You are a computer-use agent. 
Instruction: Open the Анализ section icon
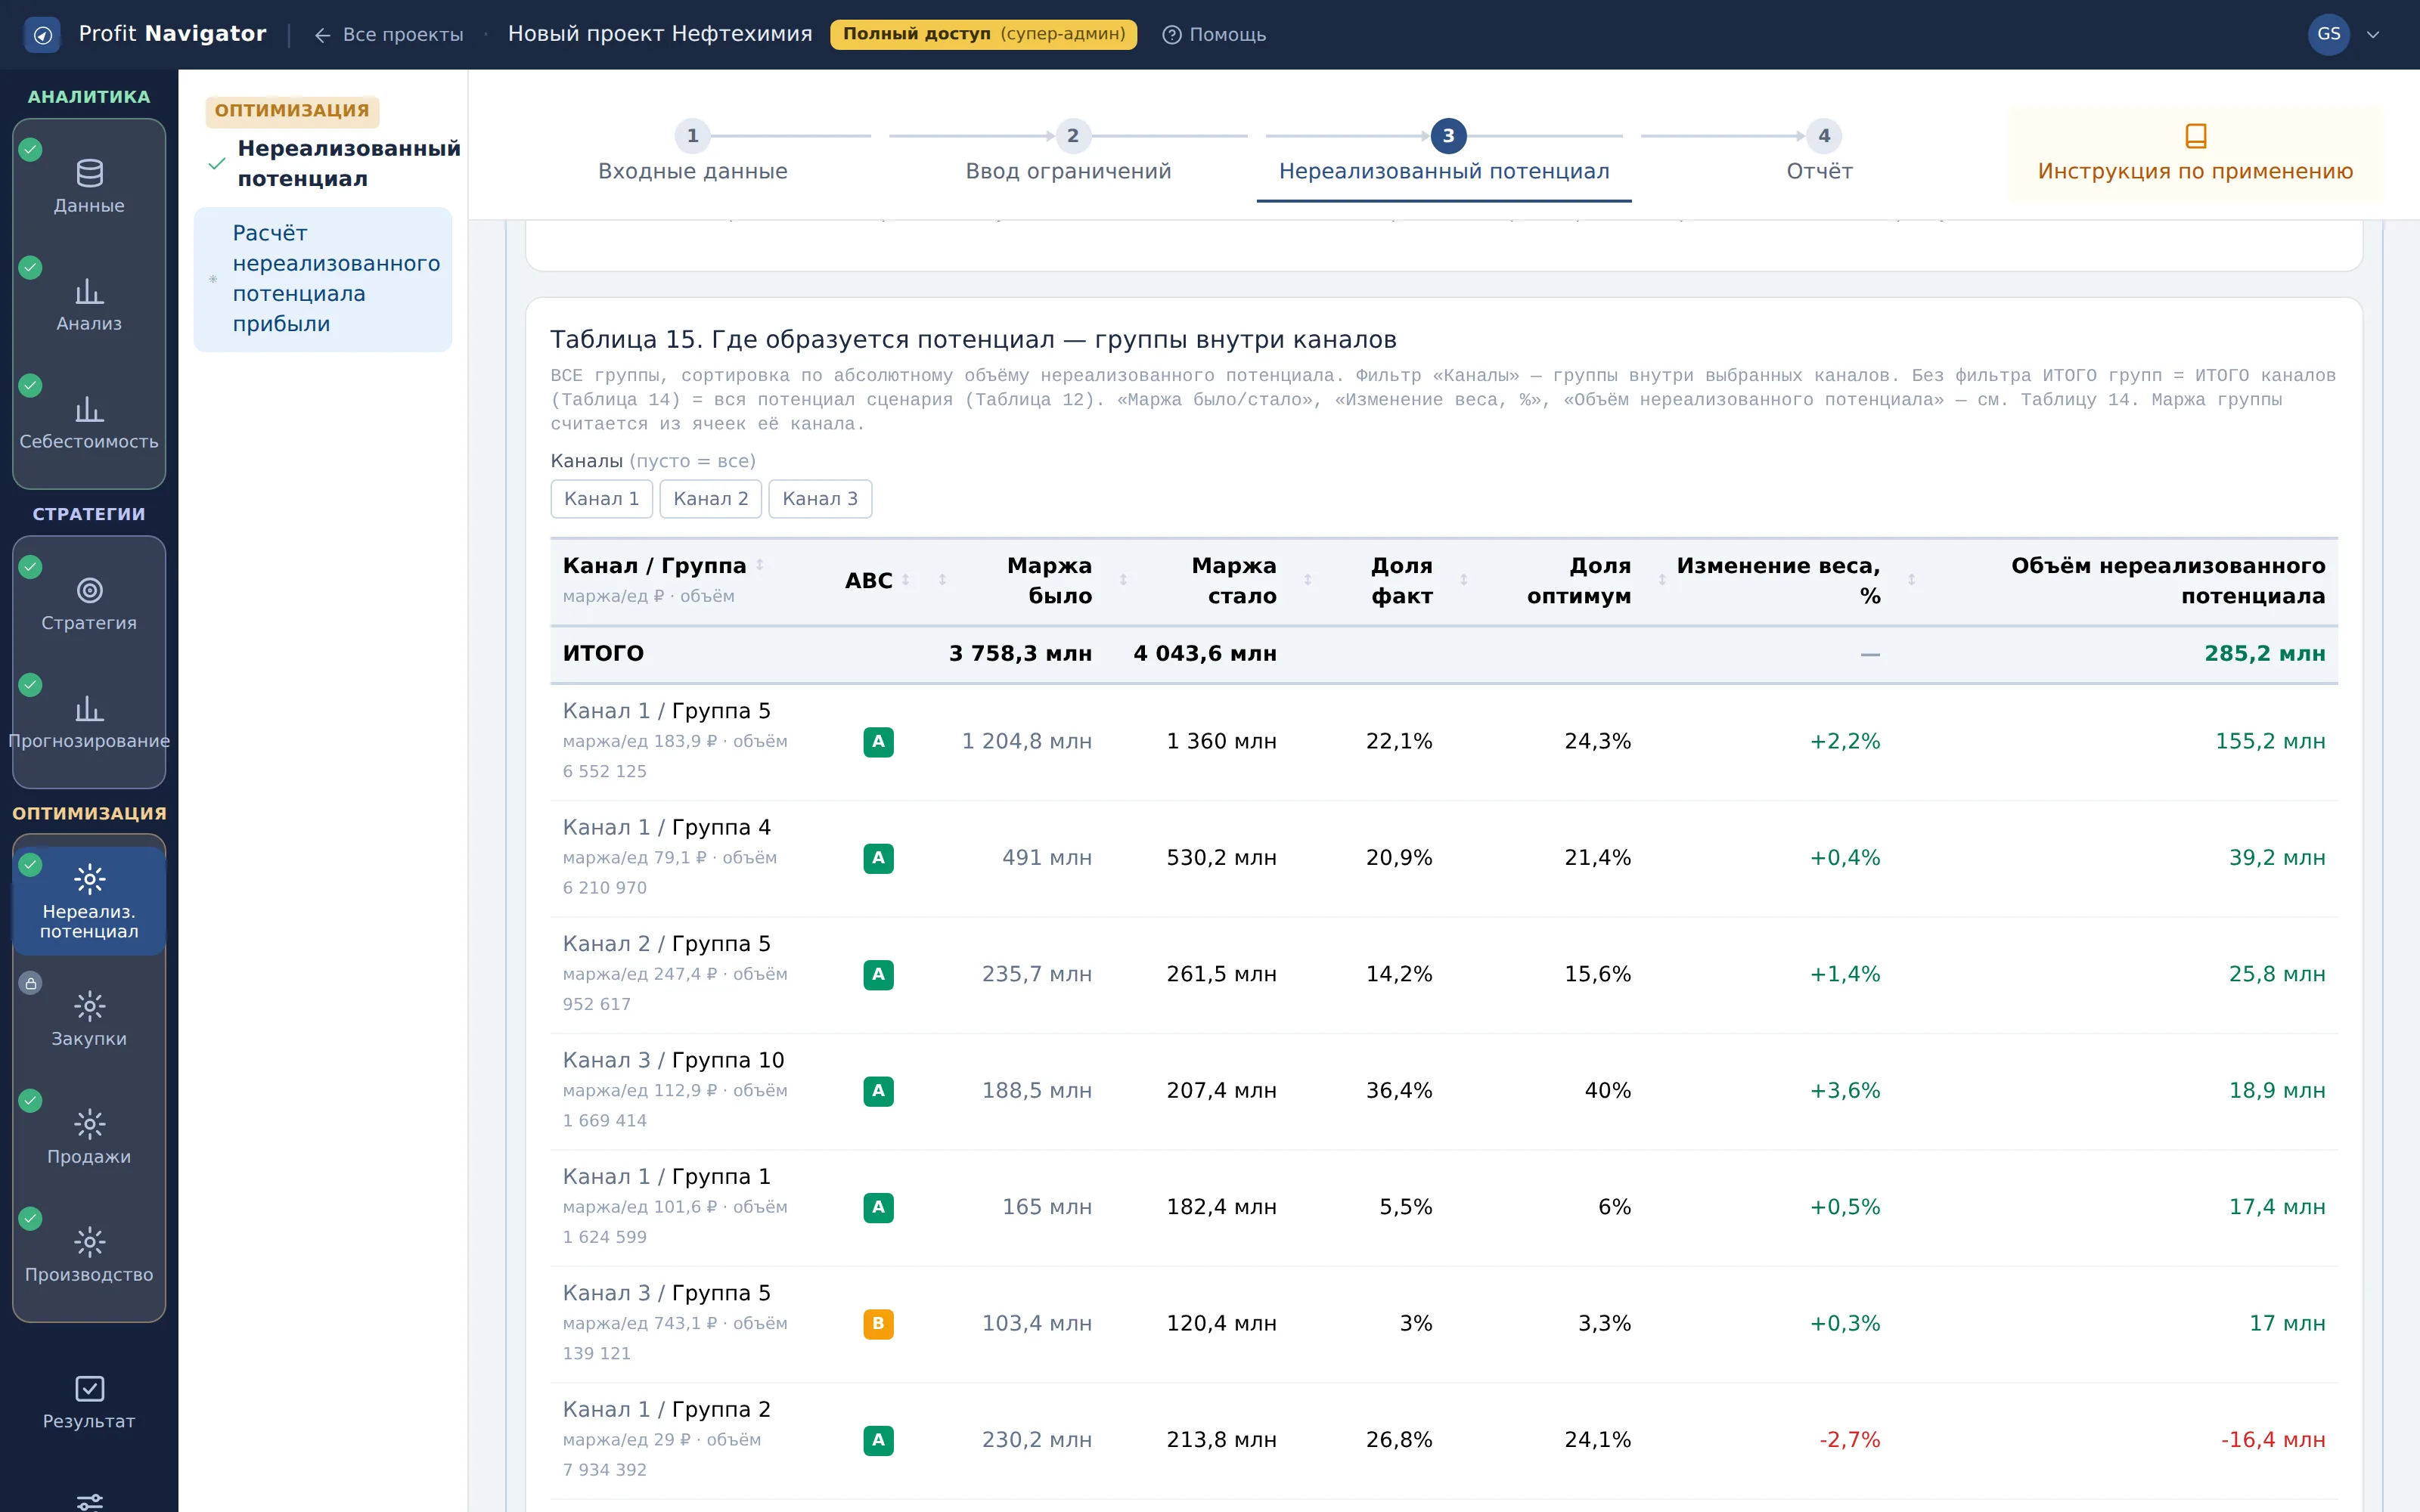point(89,291)
